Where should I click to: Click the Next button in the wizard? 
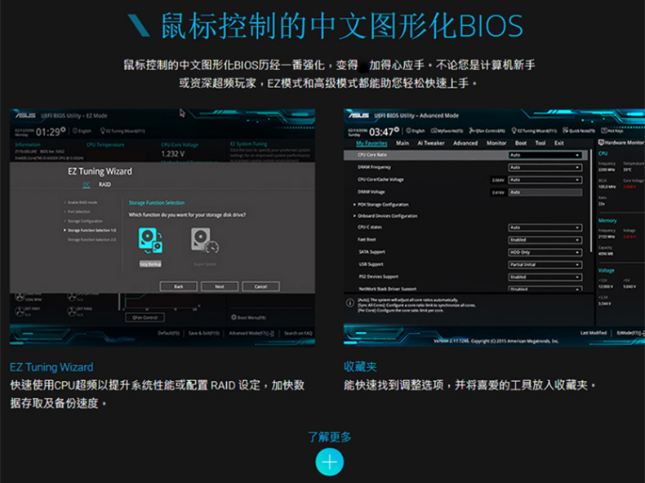pyautogui.click(x=220, y=286)
